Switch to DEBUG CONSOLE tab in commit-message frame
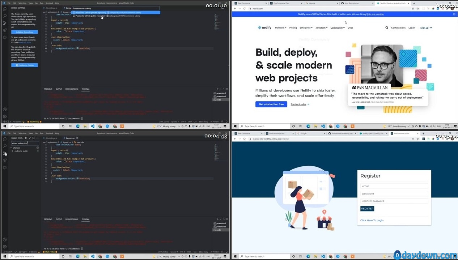 72,219
